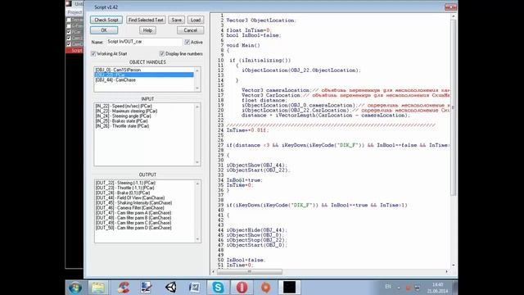Open the Unity taskbar icon
Screen dimensions: 524x295
point(171,288)
